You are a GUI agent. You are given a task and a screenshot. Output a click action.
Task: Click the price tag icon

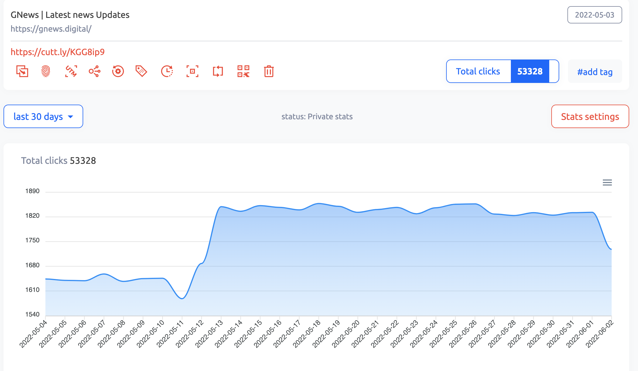[x=141, y=71]
